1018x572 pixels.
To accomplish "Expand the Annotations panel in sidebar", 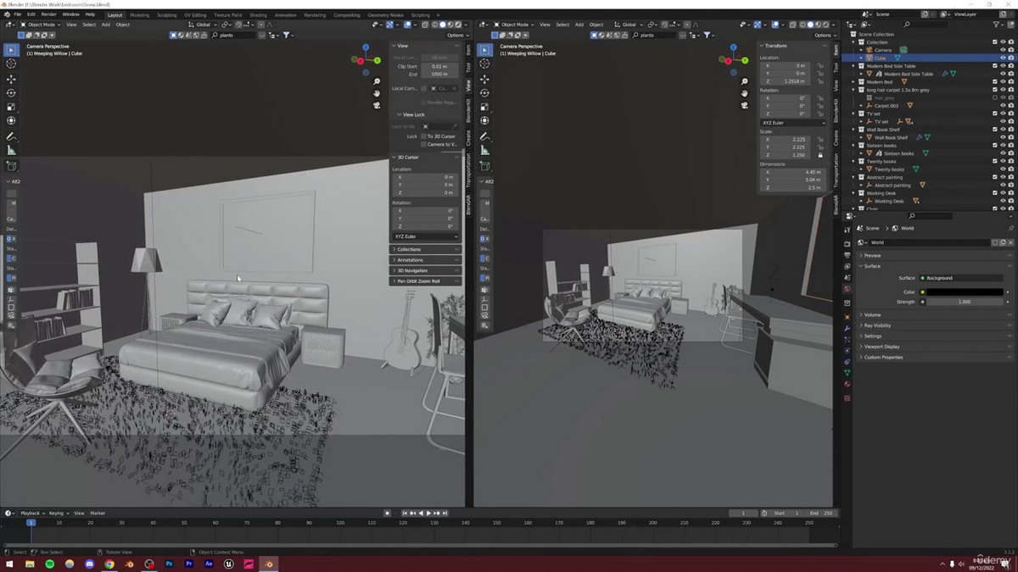I will (x=424, y=259).
